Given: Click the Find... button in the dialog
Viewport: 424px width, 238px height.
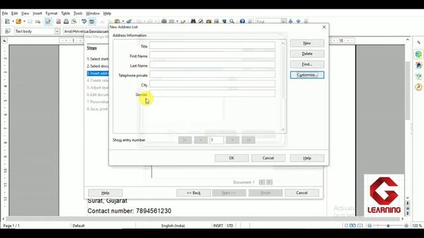Looking at the screenshot, I should [x=307, y=64].
